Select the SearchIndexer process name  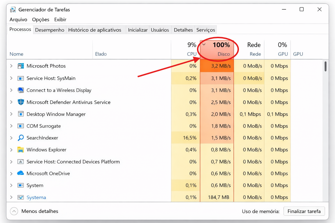point(42,138)
